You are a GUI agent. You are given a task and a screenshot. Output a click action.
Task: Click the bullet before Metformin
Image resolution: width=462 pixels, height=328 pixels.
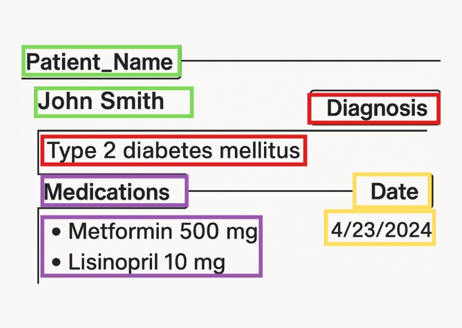click(56, 232)
